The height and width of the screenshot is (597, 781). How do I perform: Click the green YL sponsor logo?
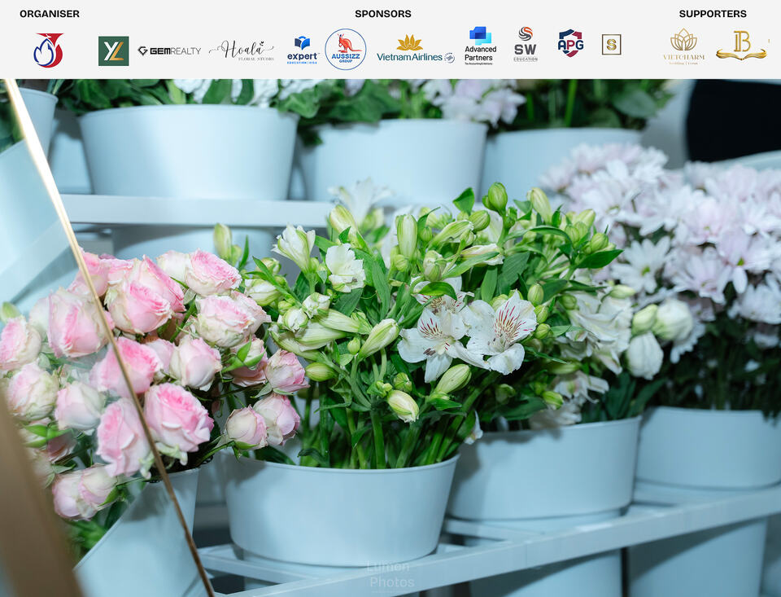click(114, 50)
